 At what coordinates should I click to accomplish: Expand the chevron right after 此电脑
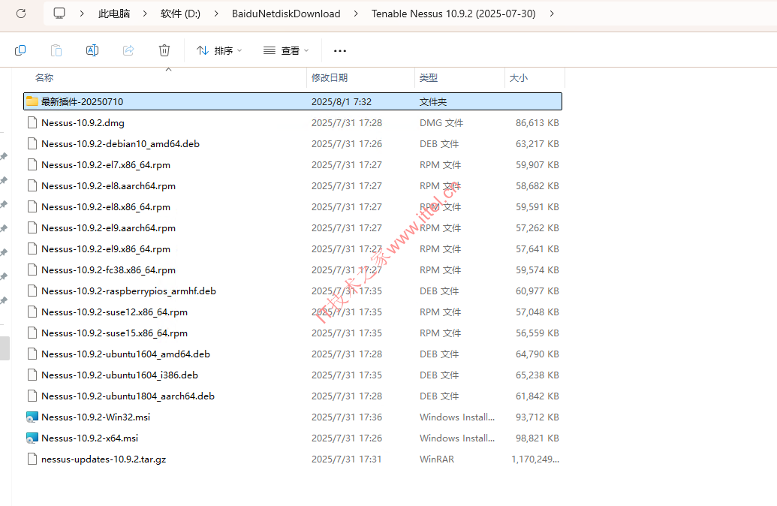(145, 14)
